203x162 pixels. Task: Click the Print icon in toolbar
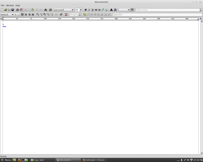pyautogui.click(x=17, y=10)
